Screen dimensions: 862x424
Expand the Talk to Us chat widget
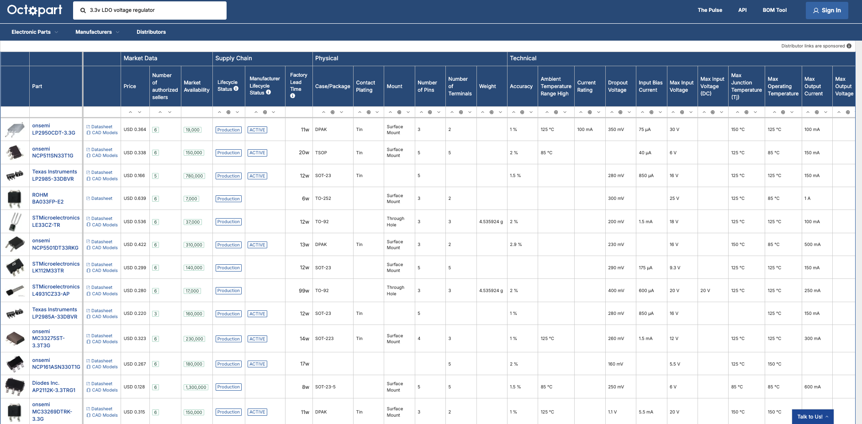click(812, 417)
